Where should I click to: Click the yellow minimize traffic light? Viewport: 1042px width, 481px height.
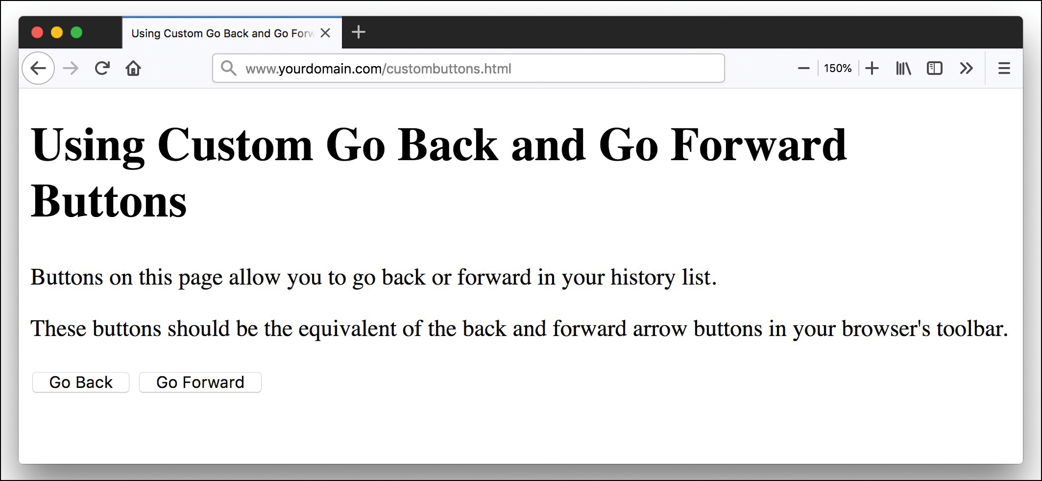point(57,31)
